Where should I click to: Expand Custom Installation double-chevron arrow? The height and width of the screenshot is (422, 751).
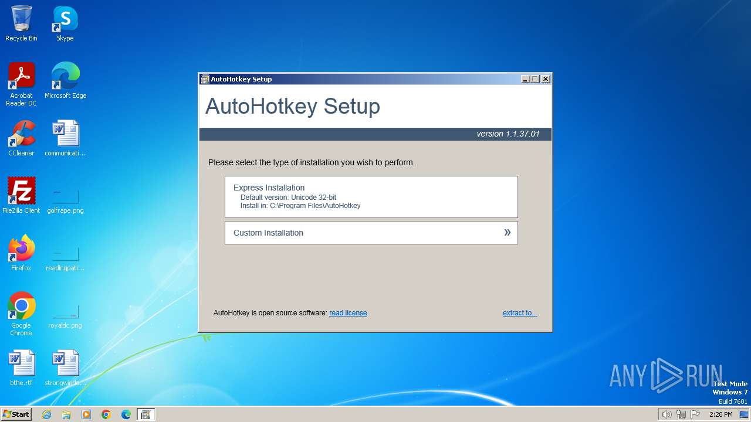pyautogui.click(x=508, y=233)
